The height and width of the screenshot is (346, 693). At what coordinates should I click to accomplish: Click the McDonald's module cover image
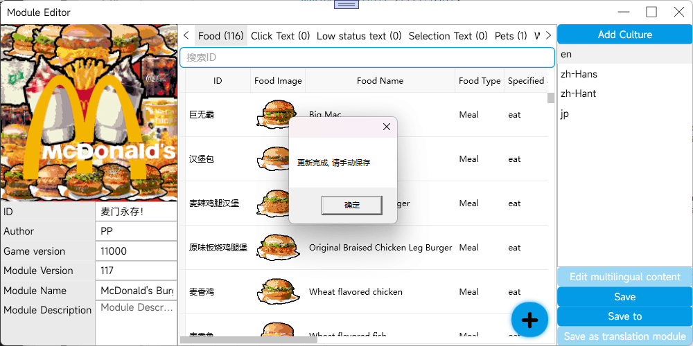tap(89, 113)
